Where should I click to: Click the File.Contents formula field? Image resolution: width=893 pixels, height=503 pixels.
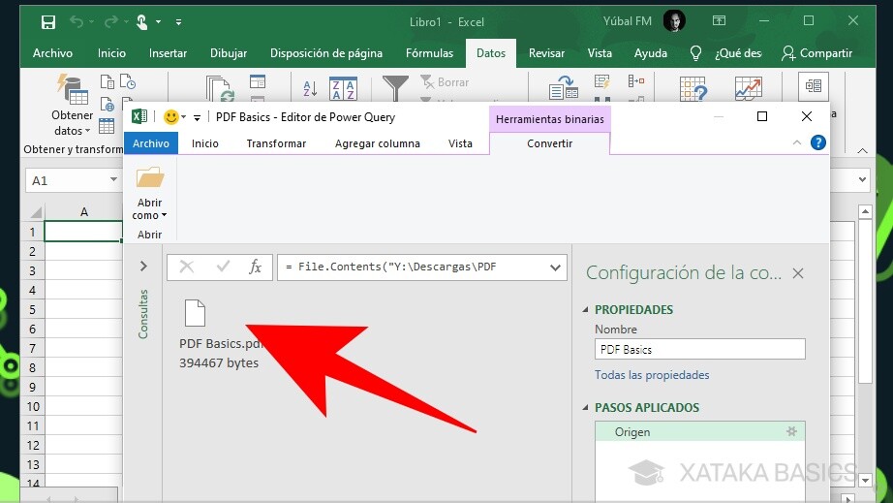(x=422, y=267)
